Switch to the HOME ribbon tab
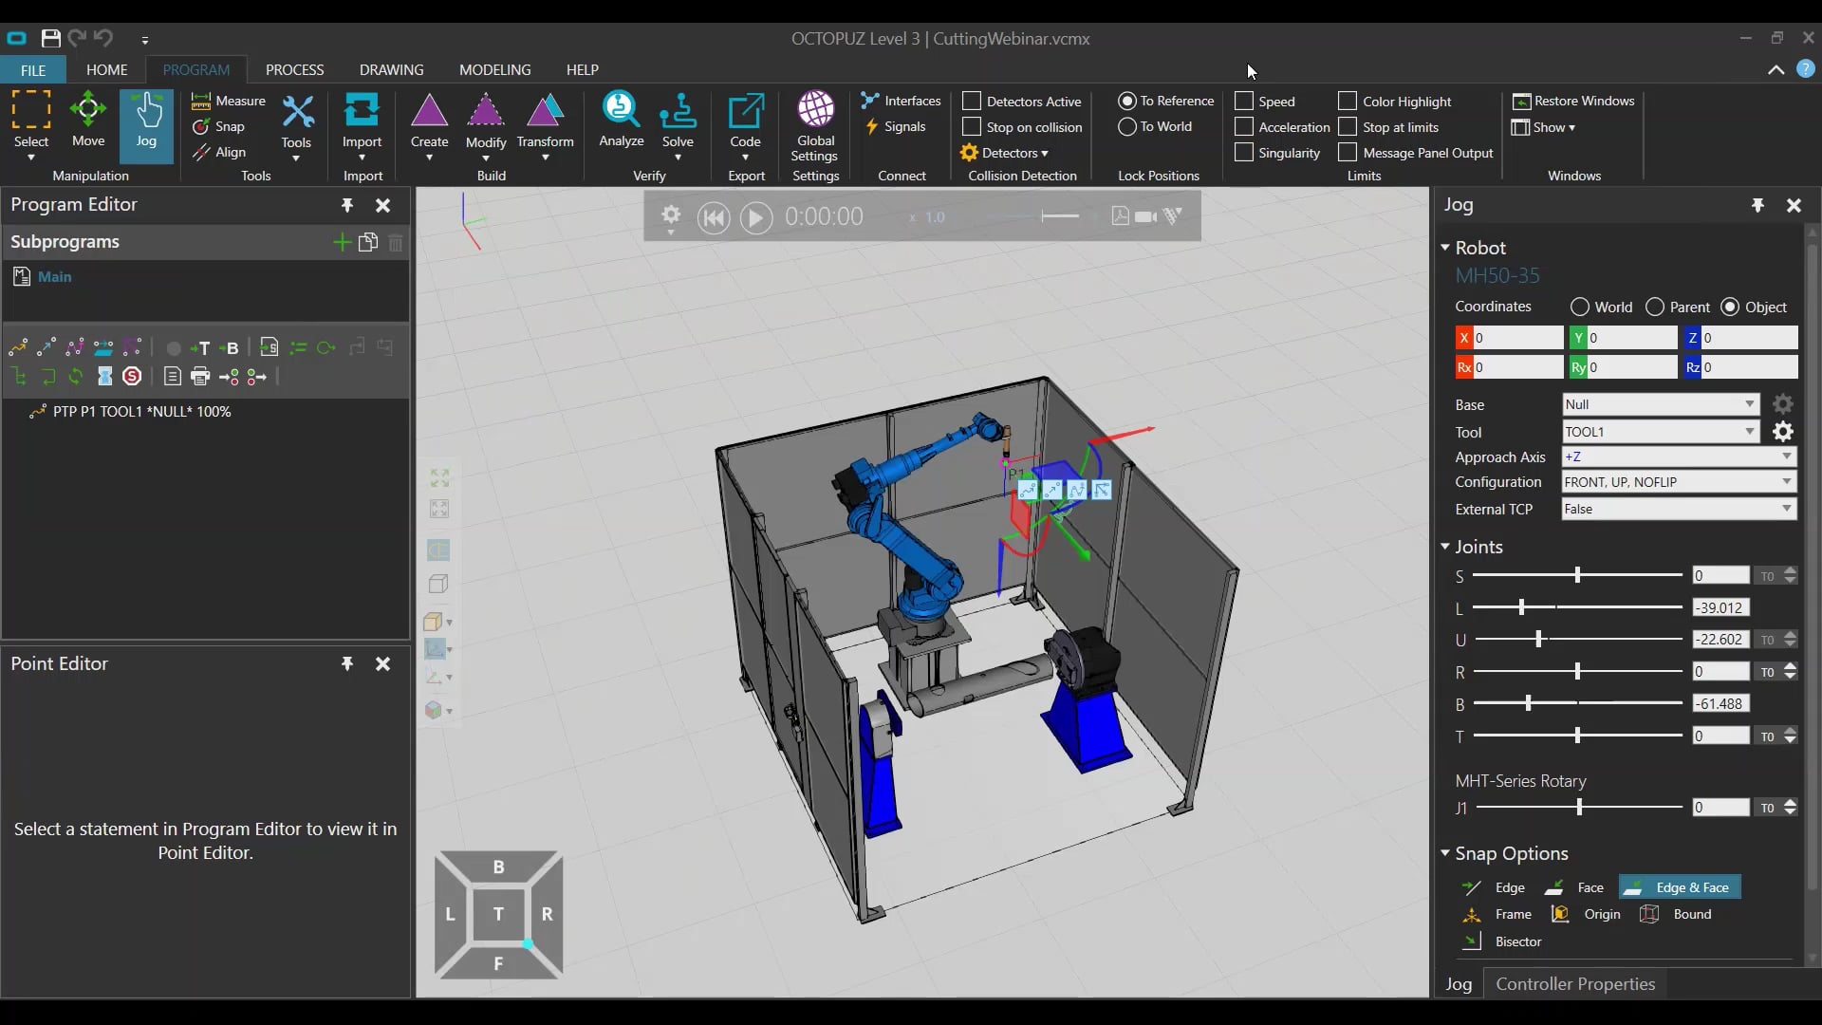This screenshot has width=1822, height=1025. [106, 70]
